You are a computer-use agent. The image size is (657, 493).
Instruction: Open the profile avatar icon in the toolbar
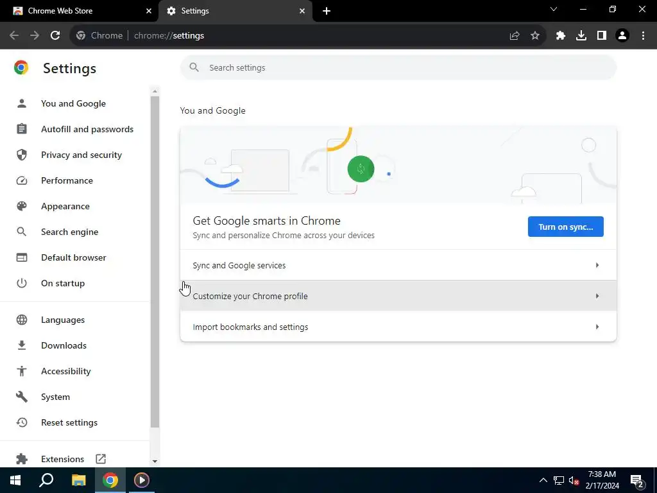pos(622,36)
